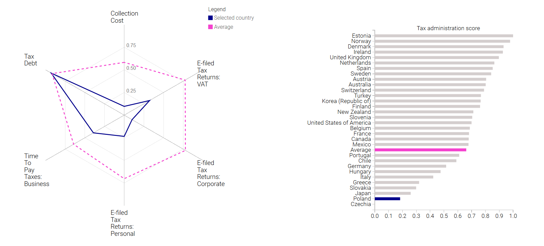
Task: Click the Czechia country label
Action: pos(361,204)
